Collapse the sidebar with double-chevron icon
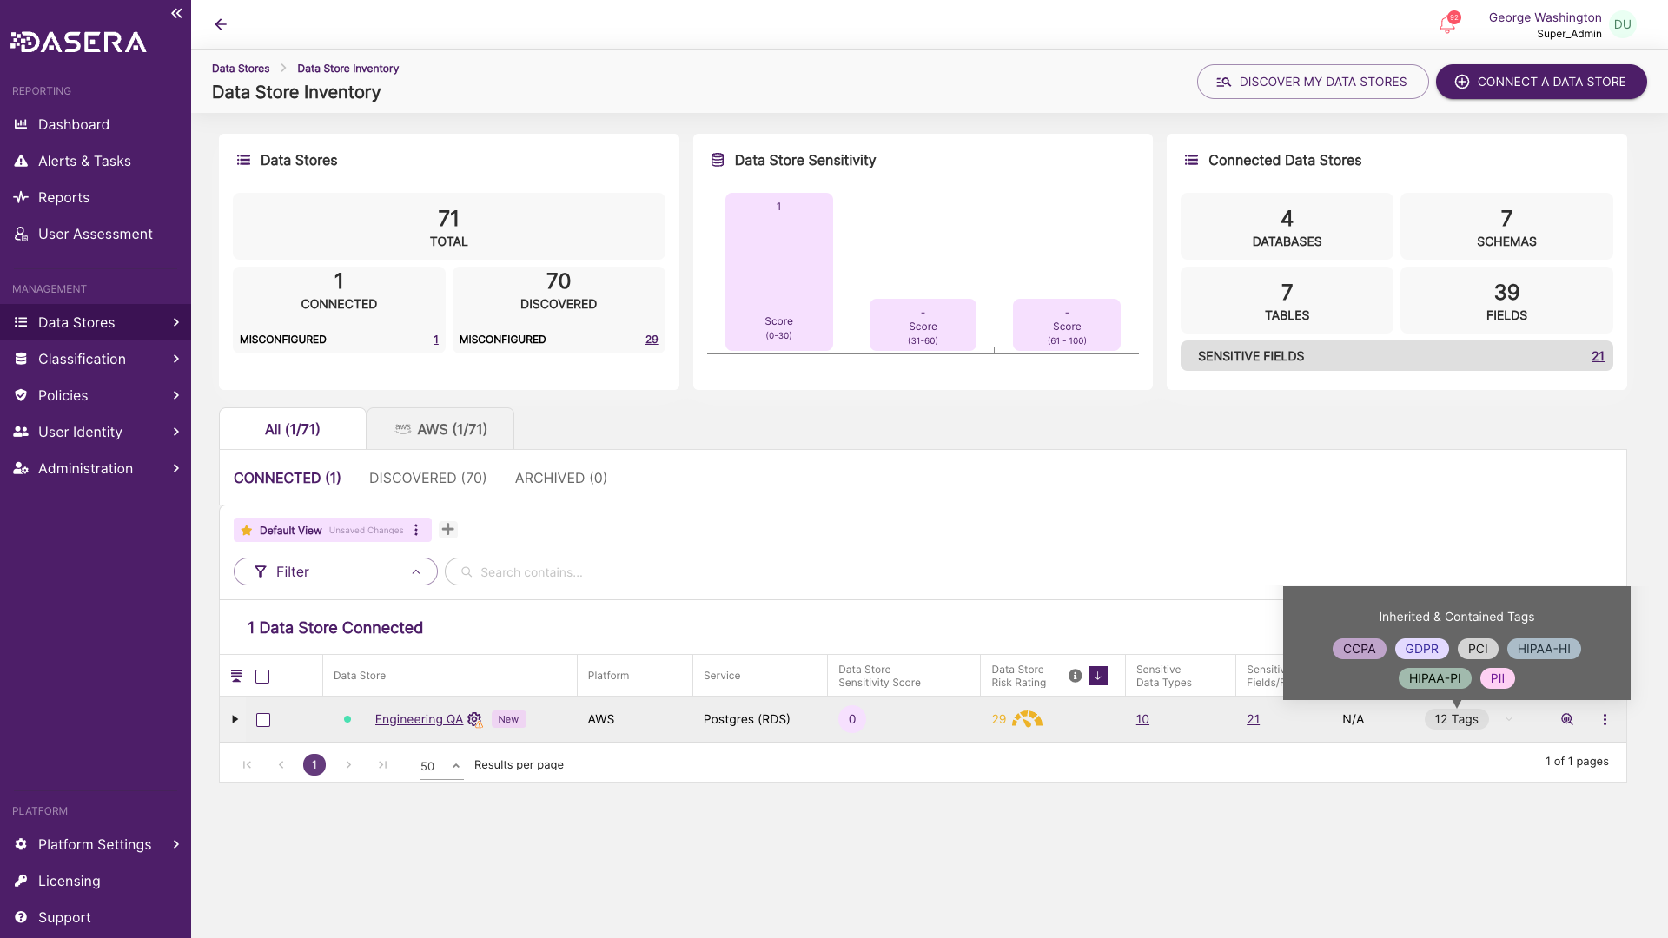This screenshot has height=938, width=1668. pos(176,13)
